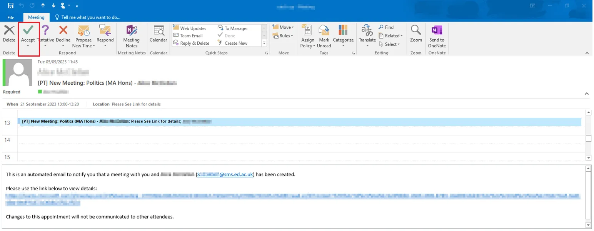Save the item via Quick Access Toolbar
The image size is (594, 231).
coord(10,5)
